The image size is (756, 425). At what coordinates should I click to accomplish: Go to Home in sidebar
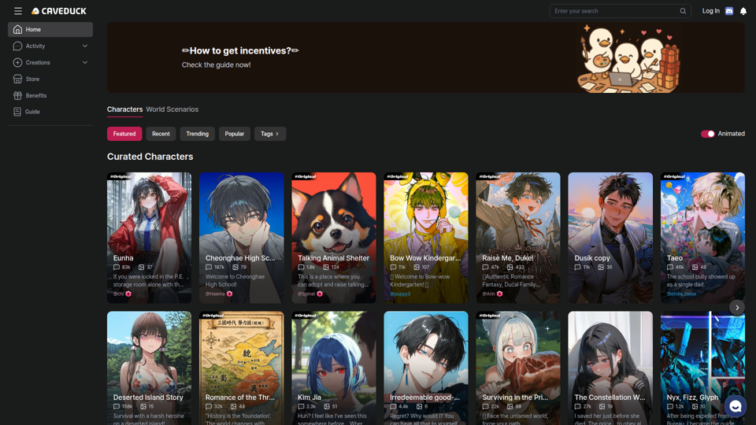point(50,29)
